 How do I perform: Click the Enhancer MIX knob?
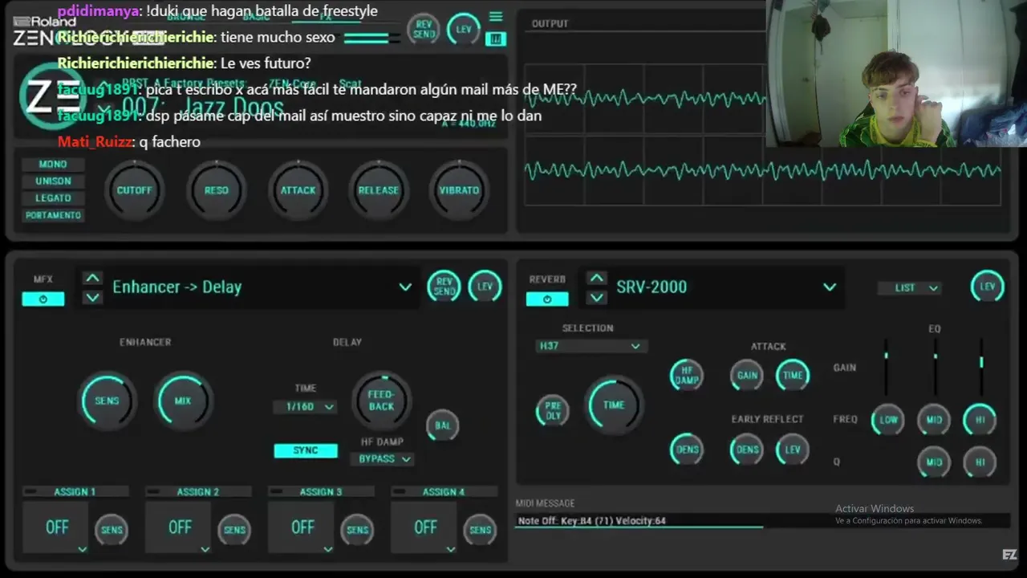tap(183, 401)
